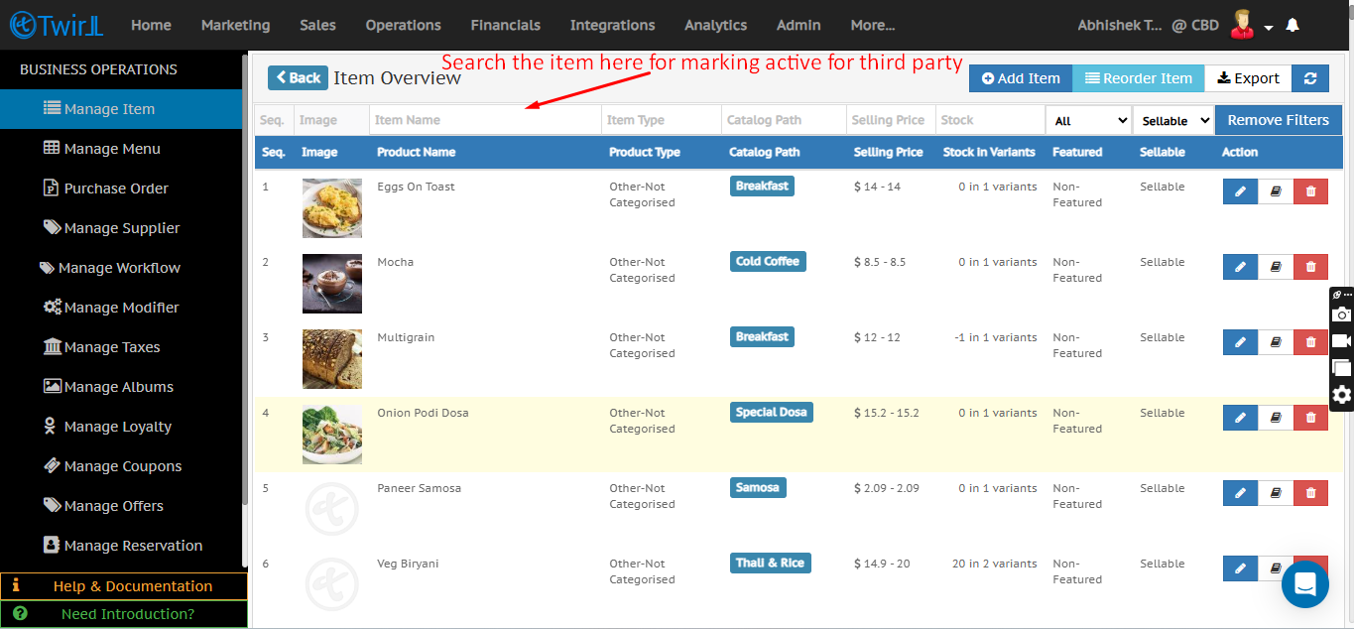Image resolution: width=1354 pixels, height=629 pixels.
Task: Open the Eggs On Toast product thumbnail
Action: tap(331, 208)
